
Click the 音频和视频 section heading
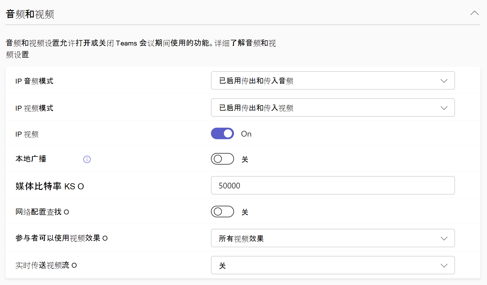click(x=30, y=14)
